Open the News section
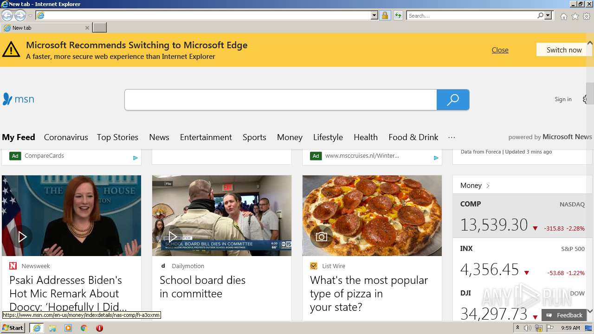Screen dimensions: 594x334 pyautogui.click(x=159, y=137)
